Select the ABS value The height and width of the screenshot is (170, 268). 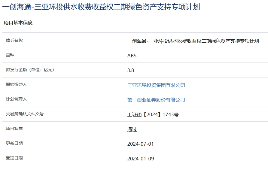coord(132,56)
